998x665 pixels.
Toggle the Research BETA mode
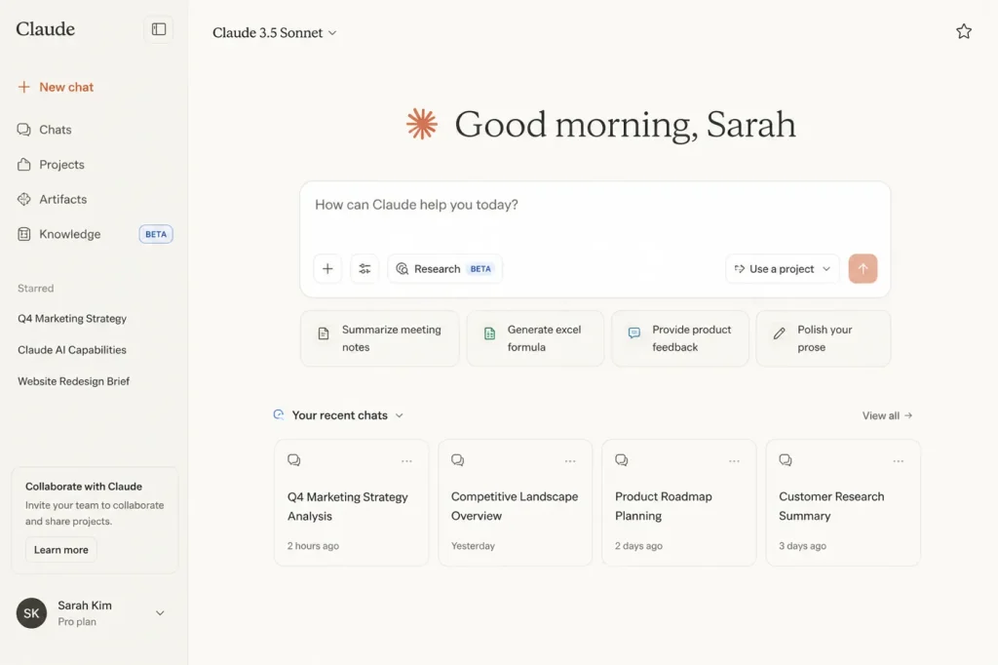[x=444, y=269]
